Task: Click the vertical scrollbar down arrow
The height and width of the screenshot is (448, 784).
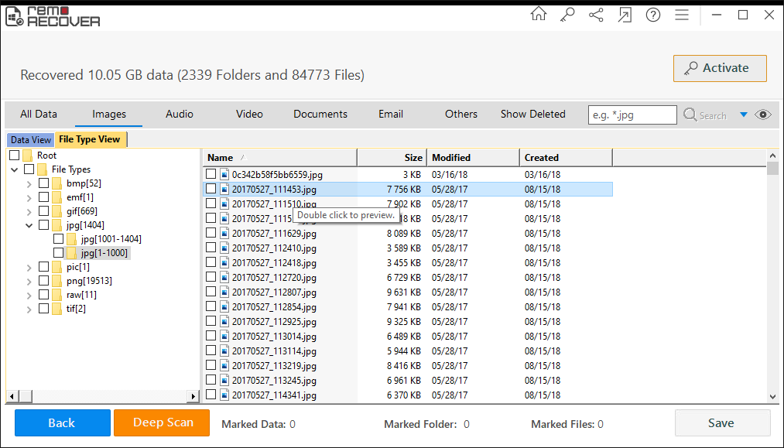Action: [x=772, y=396]
